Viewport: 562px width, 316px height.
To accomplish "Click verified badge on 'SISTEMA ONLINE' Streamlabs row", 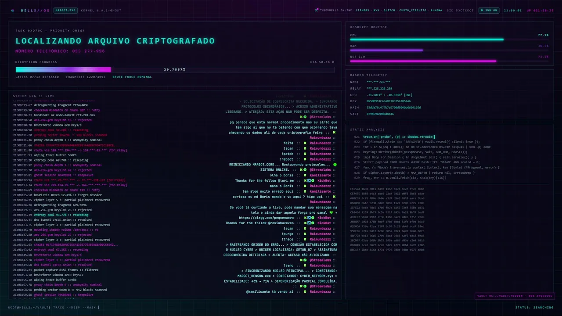I will tap(305, 169).
